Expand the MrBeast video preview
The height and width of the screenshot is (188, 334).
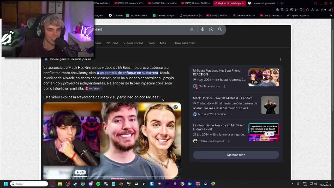176,107
